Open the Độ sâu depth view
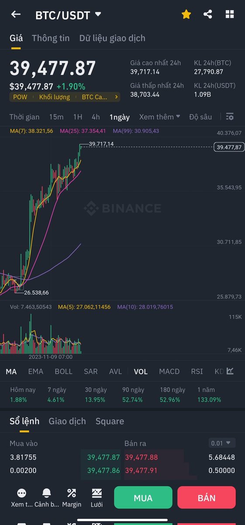This screenshot has width=245, height=525. 200,117
